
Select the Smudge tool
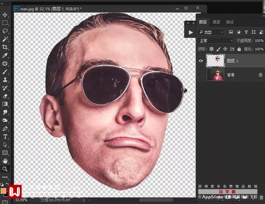click(5, 112)
